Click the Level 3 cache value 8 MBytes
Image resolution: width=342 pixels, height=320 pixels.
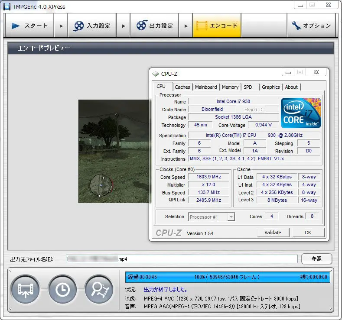click(x=277, y=200)
